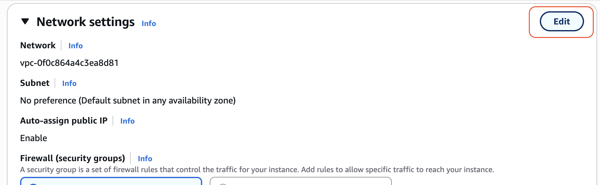This screenshot has width=600, height=185.
Task: Open the Subnet Info link
Action: [x=69, y=83]
